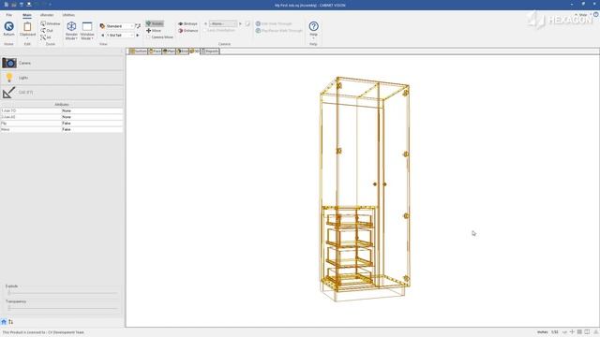Switch to the Reports tab
Image resolution: width=600 pixels, height=337 pixels.
[x=210, y=51]
